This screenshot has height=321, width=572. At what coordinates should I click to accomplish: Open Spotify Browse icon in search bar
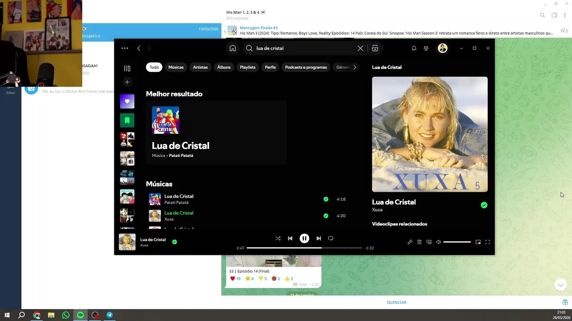point(375,48)
